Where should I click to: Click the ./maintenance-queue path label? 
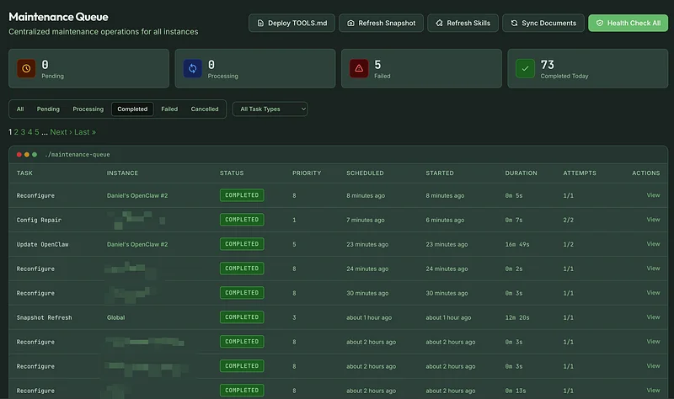tap(78, 155)
